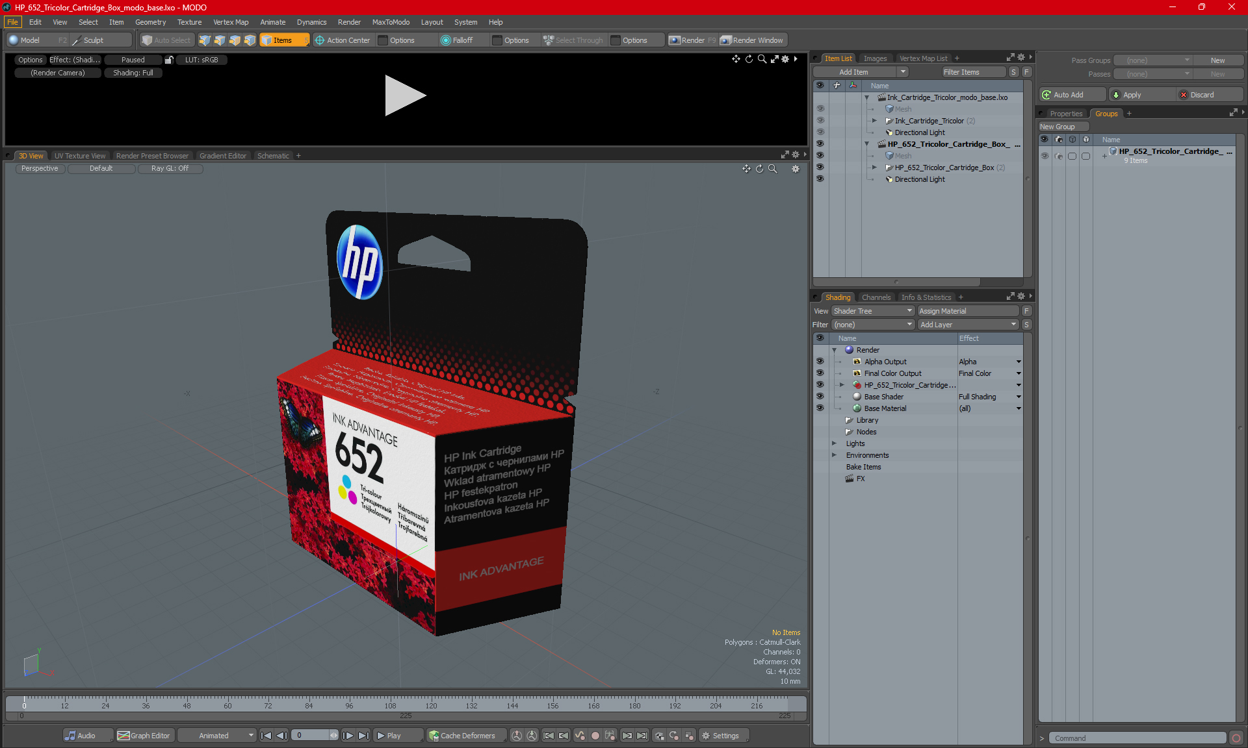Expand HP_652_Tricolor_Cartridge_Box item
1248x748 pixels.
(874, 168)
